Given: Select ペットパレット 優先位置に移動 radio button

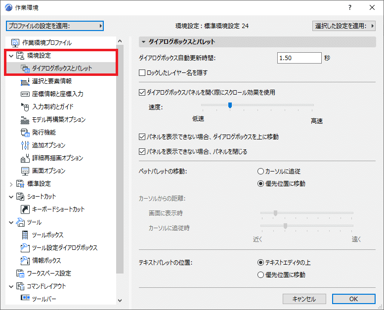Looking at the screenshot, I should coord(260,183).
